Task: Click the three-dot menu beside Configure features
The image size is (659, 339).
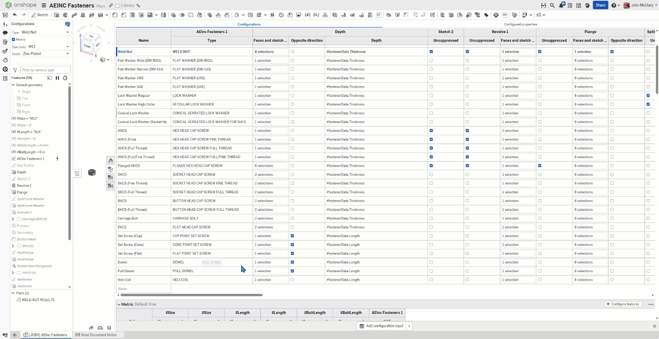Action: pos(651,304)
